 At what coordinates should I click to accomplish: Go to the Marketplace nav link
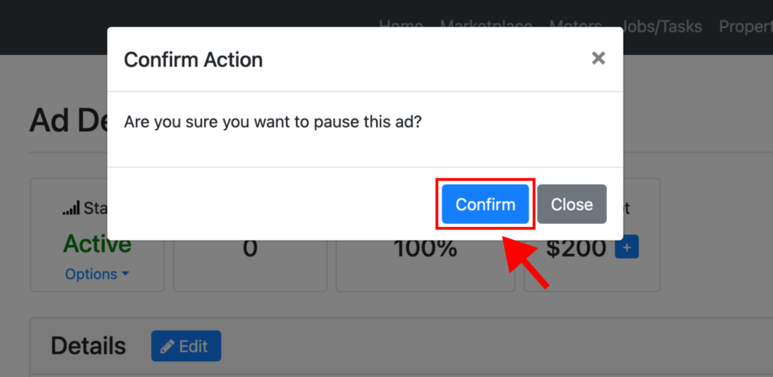[486, 26]
